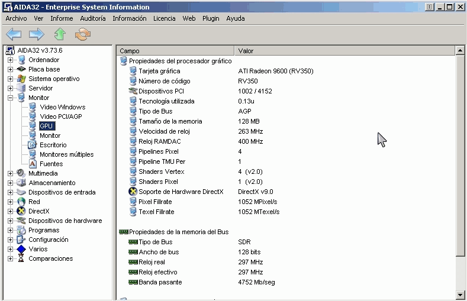Click the DirectX icon in left tree
Image resolution: width=467 pixels, height=301 pixels.
[x=21, y=211]
